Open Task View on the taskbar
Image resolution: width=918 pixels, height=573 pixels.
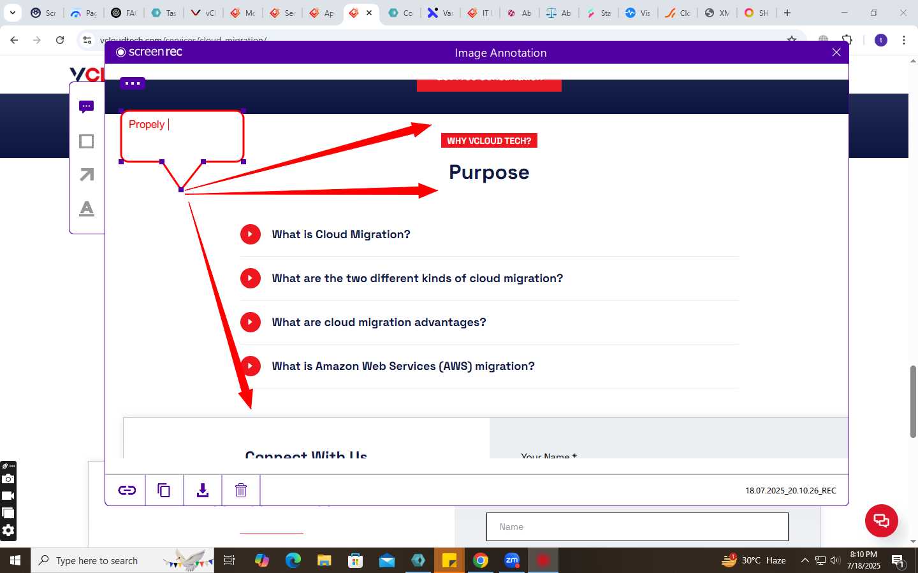229,560
